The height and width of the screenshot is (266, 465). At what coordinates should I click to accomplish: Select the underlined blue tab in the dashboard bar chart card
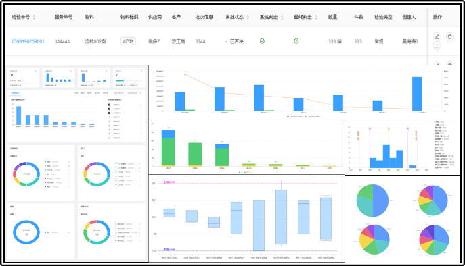pyautogui.click(x=15, y=93)
